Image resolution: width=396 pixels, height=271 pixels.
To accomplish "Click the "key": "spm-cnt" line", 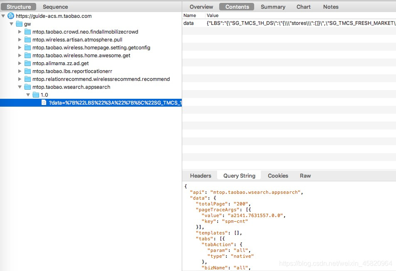I will click(x=225, y=221).
